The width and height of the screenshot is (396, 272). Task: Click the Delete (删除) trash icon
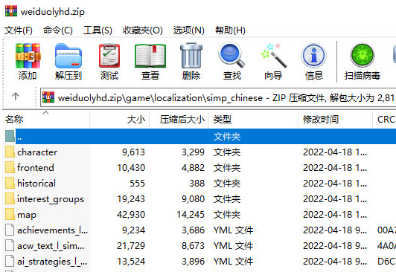[x=191, y=55]
